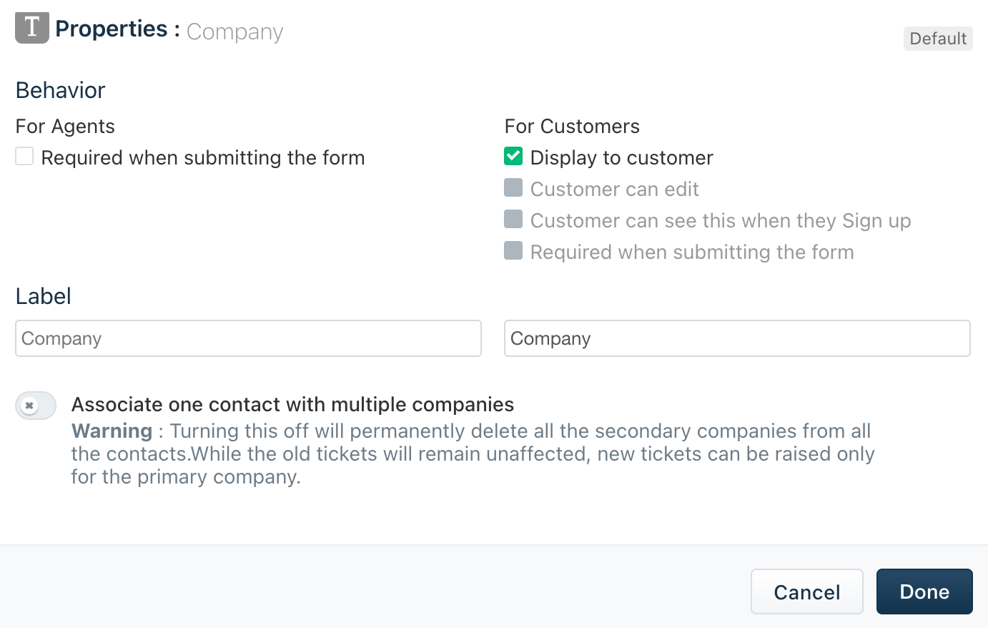Screen dimensions: 988x628
Task: Check Customer can see this when they Sign up
Action: pyautogui.click(x=513, y=220)
